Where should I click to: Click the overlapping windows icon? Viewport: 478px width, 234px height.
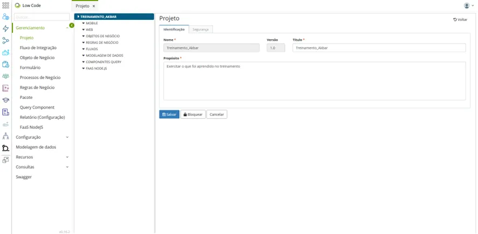point(5,160)
